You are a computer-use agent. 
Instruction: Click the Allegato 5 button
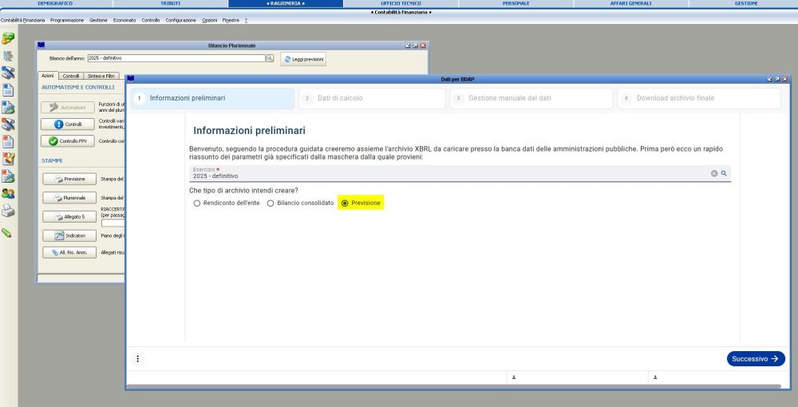click(69, 217)
